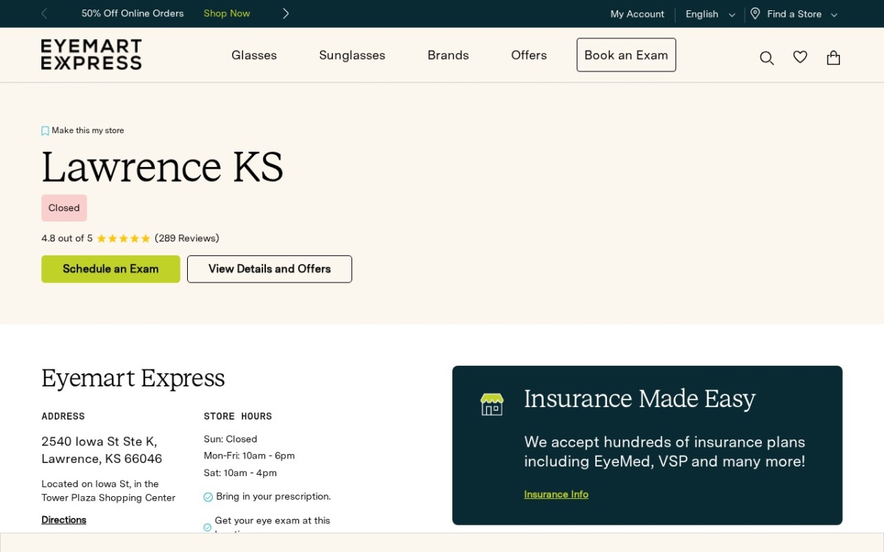The width and height of the screenshot is (884, 552).
Task: Open the Sunglasses menu
Action: click(x=352, y=55)
